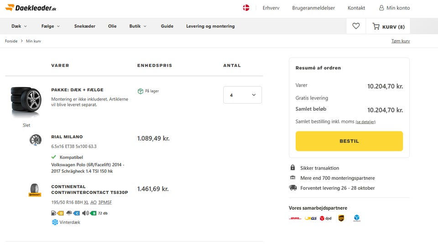Open the quantity selector showing 4
The image size is (438, 246).
[x=242, y=95]
